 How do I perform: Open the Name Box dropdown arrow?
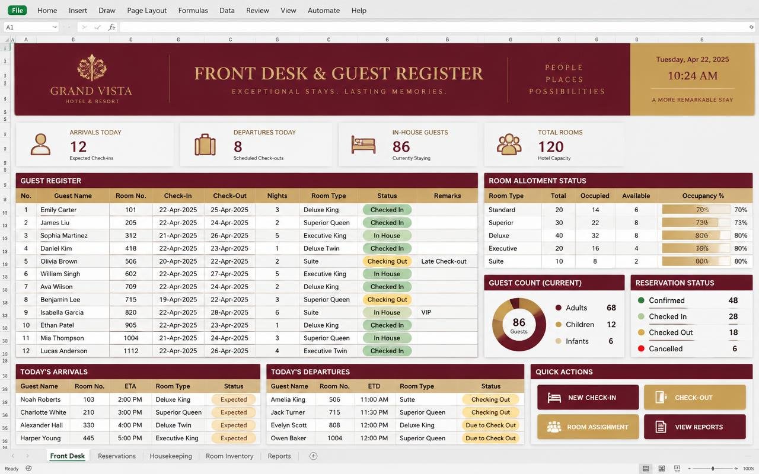55,27
